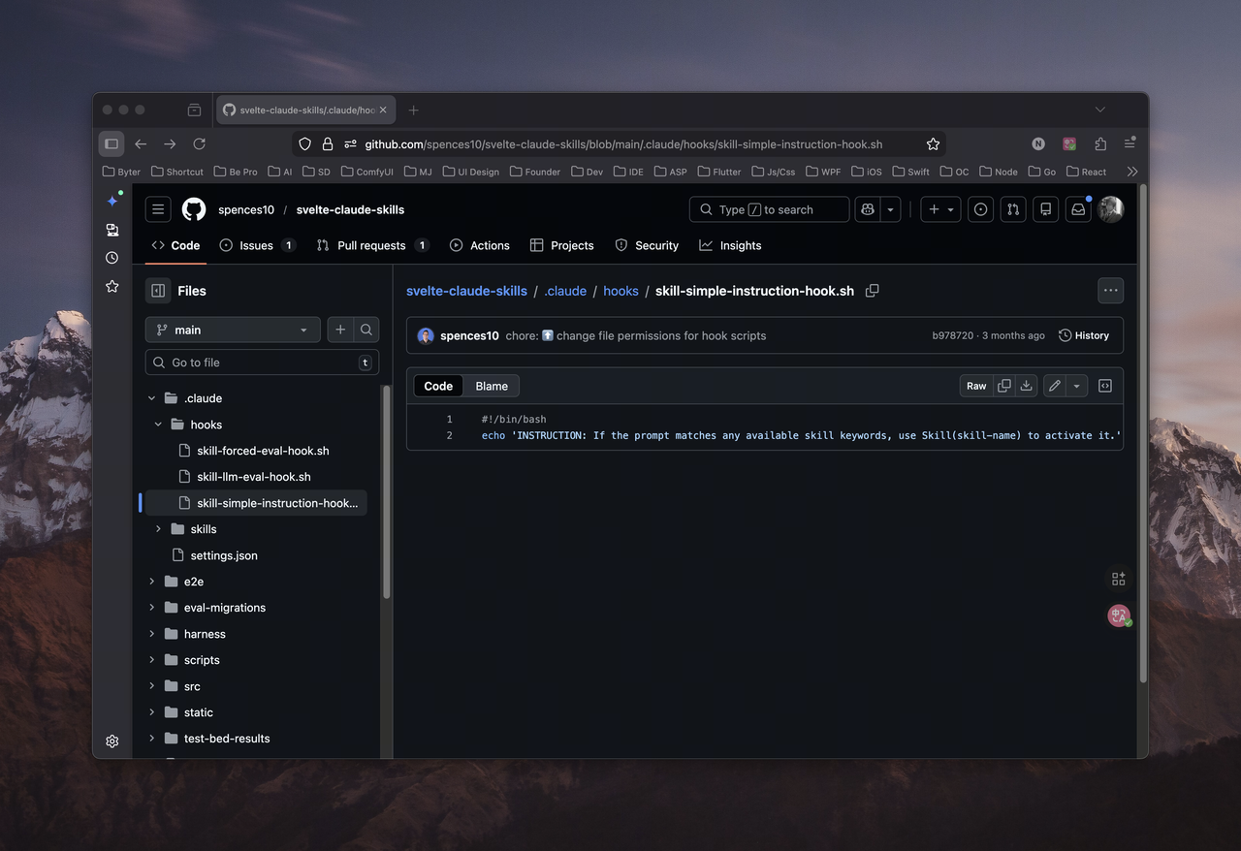Collapse the Files tree side panel

click(x=158, y=291)
